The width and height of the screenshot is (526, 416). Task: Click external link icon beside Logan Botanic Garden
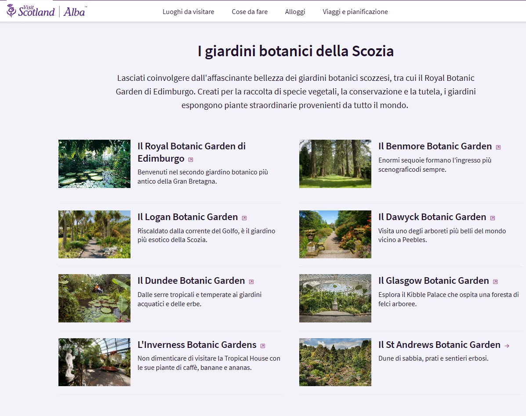tap(244, 218)
